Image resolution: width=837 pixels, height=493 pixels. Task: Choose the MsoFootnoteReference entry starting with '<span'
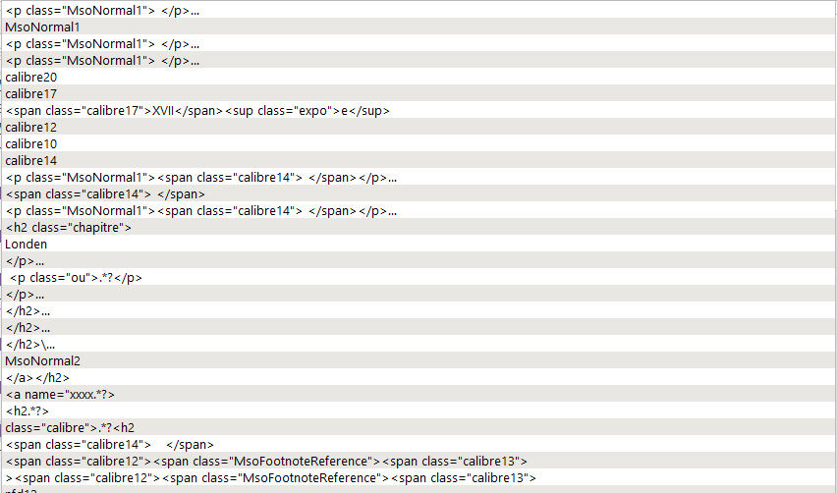coord(266,461)
